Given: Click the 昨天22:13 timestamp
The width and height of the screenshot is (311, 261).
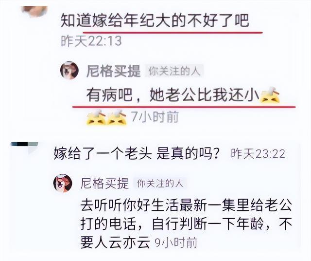Looking at the screenshot, I should (x=91, y=41).
